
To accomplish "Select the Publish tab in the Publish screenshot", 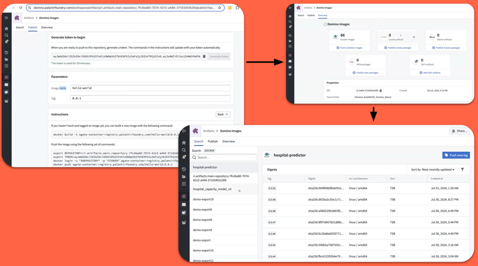I will point(33,27).
